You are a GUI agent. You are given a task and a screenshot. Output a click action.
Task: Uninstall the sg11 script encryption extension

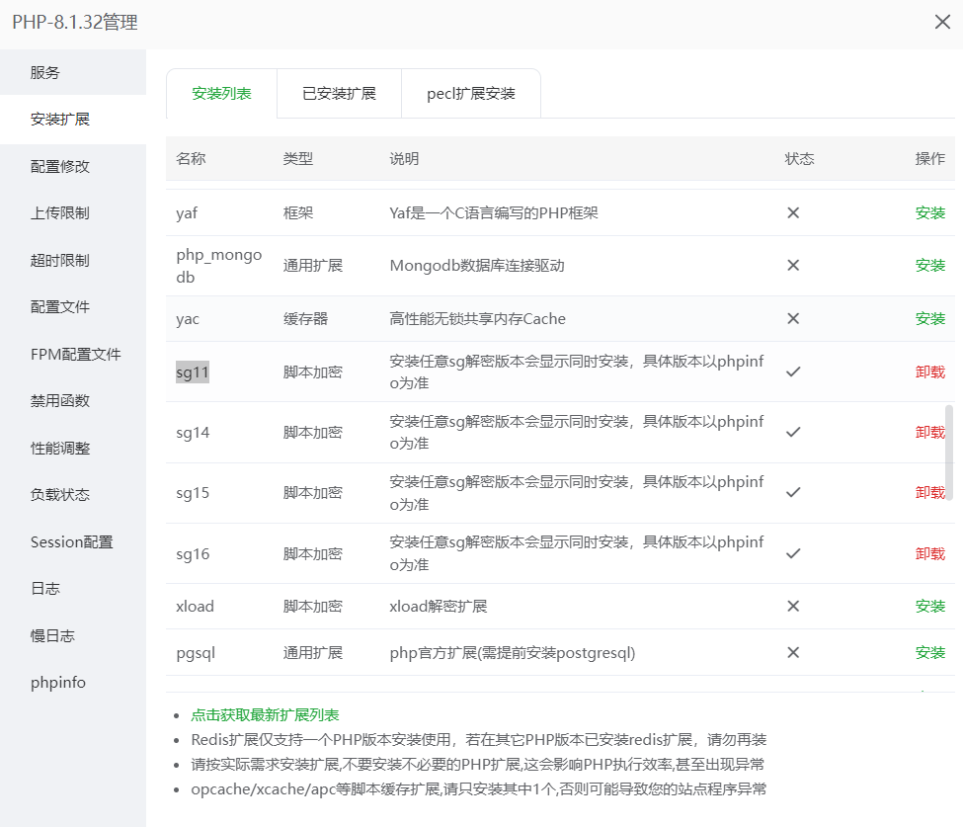click(x=929, y=372)
